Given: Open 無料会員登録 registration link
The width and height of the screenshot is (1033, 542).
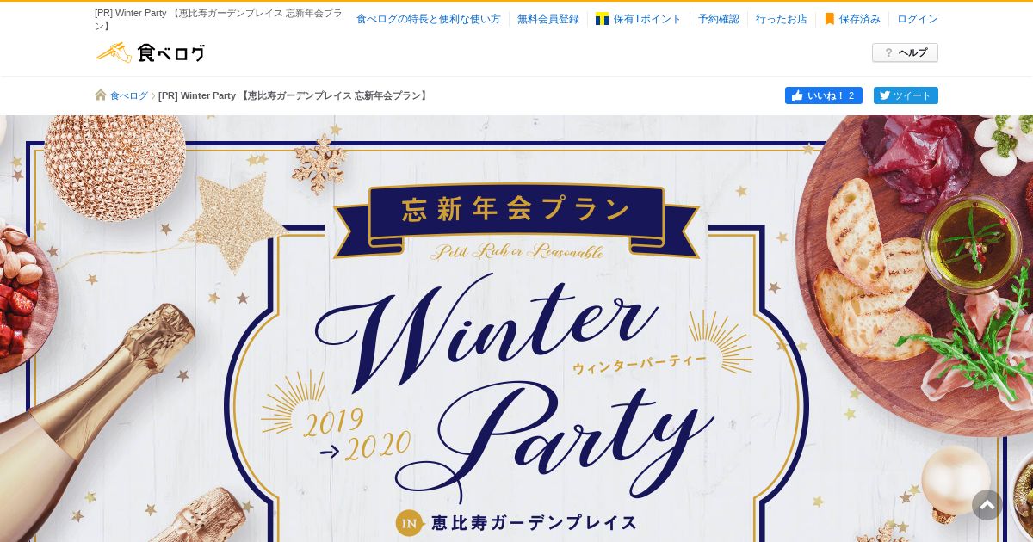Looking at the screenshot, I should point(548,19).
